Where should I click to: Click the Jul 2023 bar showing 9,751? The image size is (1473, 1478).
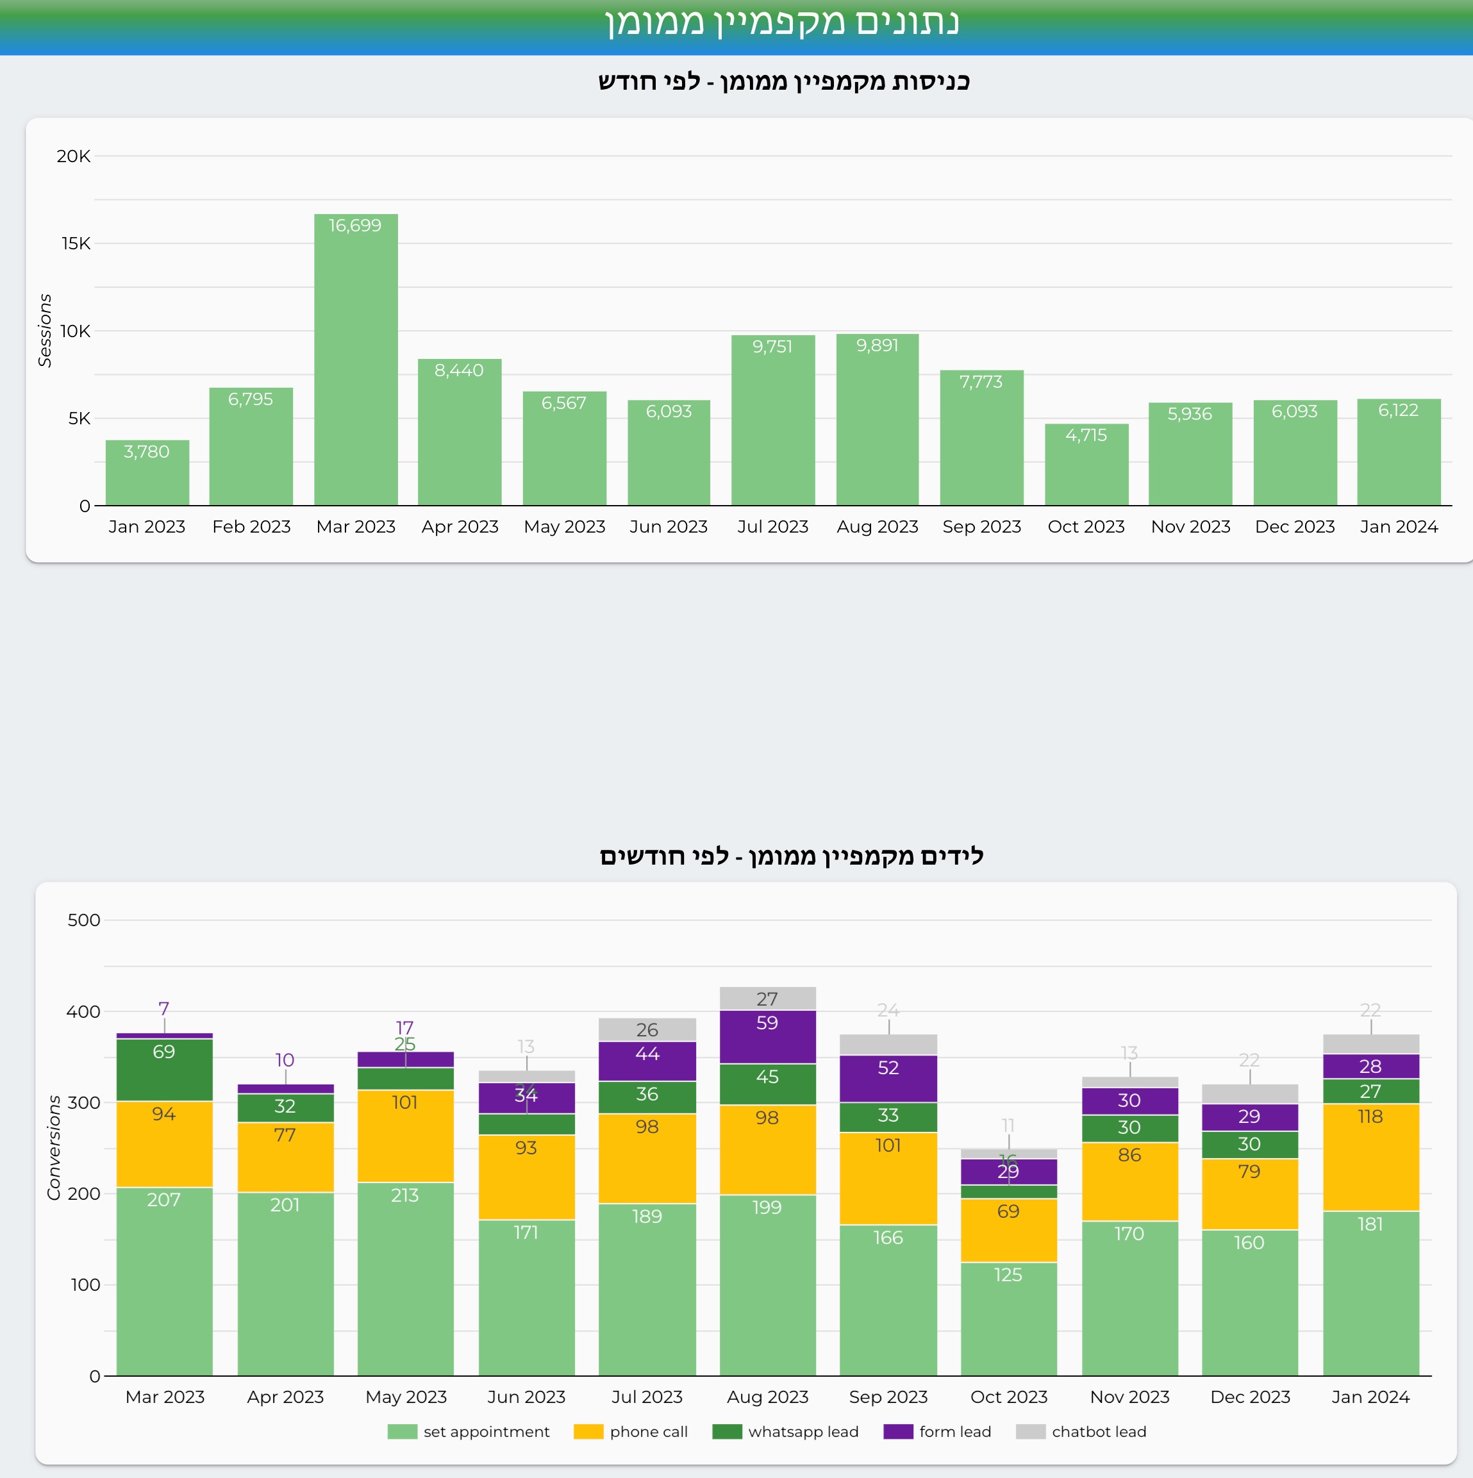[773, 420]
